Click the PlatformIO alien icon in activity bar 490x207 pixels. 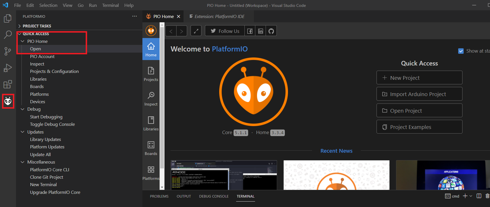tap(8, 101)
